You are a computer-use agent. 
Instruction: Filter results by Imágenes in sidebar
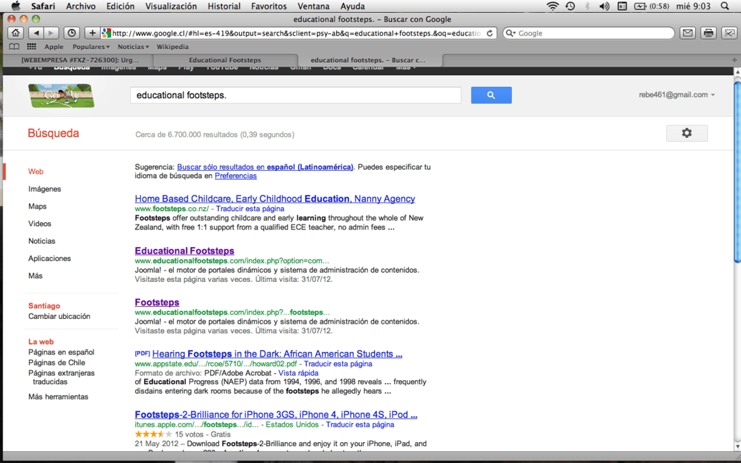44,189
